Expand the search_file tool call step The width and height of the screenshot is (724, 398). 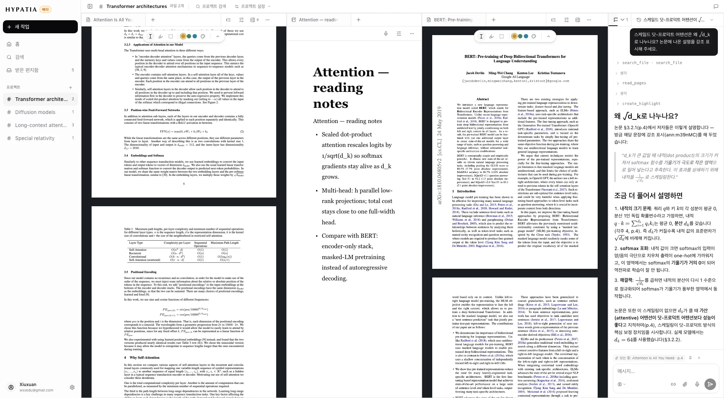(650, 63)
